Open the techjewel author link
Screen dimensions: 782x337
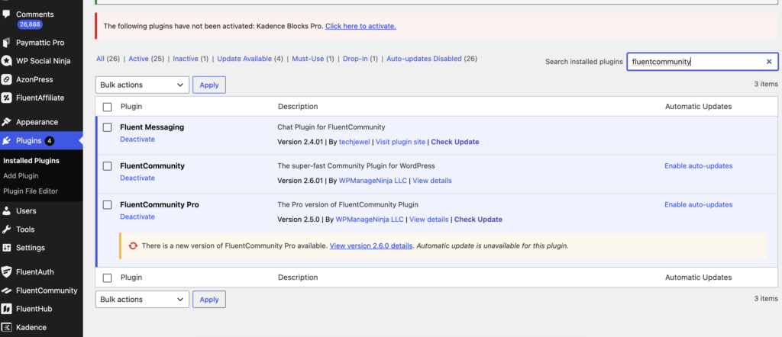click(355, 142)
